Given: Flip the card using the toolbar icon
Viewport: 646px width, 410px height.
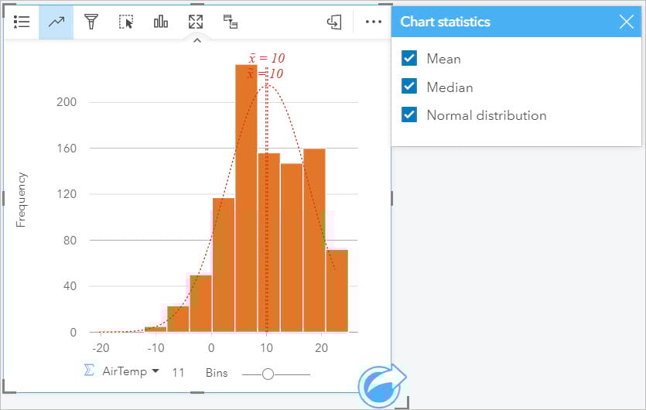Looking at the screenshot, I should 334,22.
